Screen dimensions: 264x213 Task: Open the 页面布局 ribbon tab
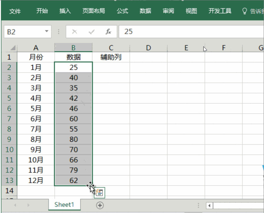(94, 11)
